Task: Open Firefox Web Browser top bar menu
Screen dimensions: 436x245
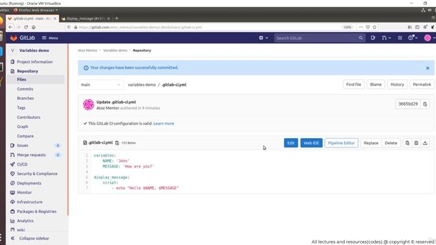Action: tap(36, 10)
